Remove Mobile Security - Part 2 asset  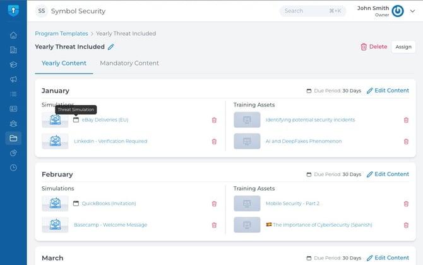coord(406,203)
